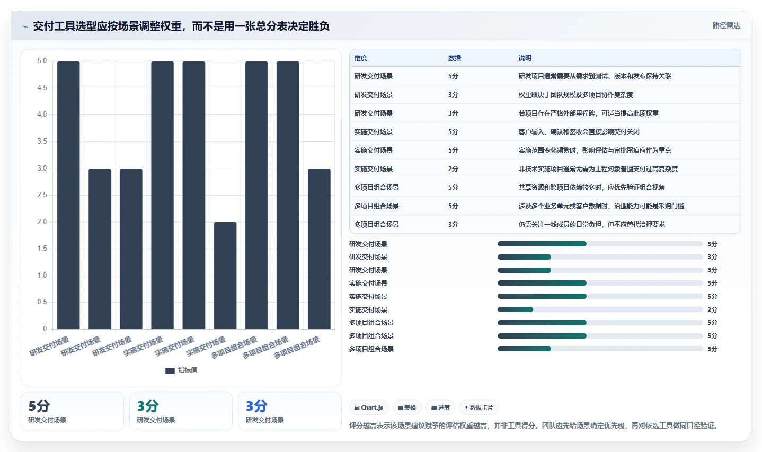Select the row 仍需关注一线成员的日常负担,但不应替代治理要求
This screenshot has height=452, width=762.
(545, 225)
